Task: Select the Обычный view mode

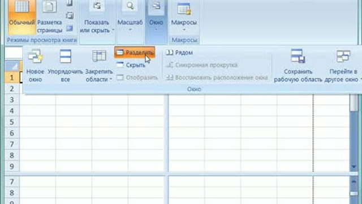Action: click(x=22, y=18)
